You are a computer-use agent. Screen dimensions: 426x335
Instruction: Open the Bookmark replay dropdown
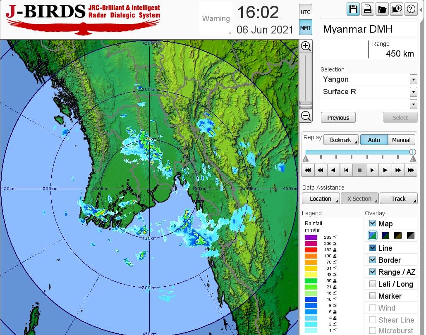(341, 140)
